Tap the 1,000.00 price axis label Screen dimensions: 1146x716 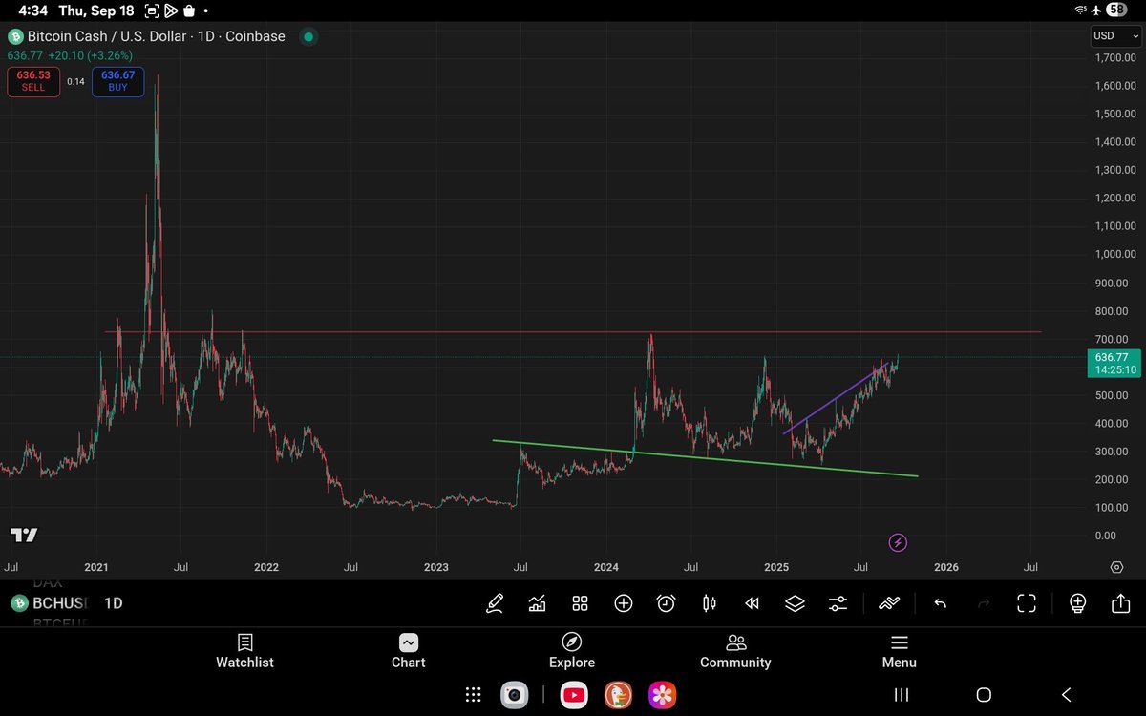tap(1115, 255)
